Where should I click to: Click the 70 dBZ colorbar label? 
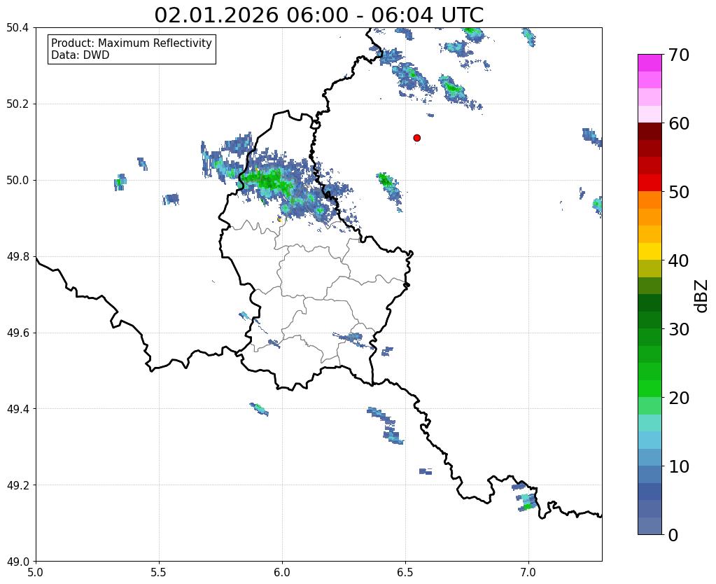click(679, 55)
